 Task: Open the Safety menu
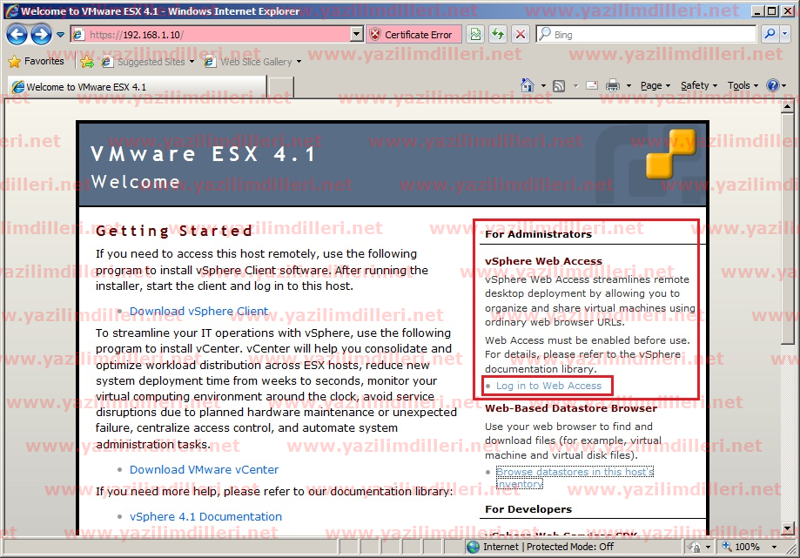point(699,85)
